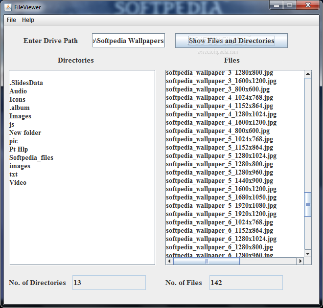
Task: Select softpedia_wallpaper_5_1024x768.jpg
Action: (220, 139)
